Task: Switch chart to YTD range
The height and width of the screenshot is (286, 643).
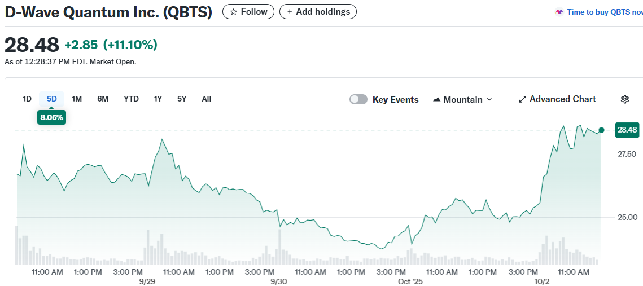Action: (x=131, y=99)
